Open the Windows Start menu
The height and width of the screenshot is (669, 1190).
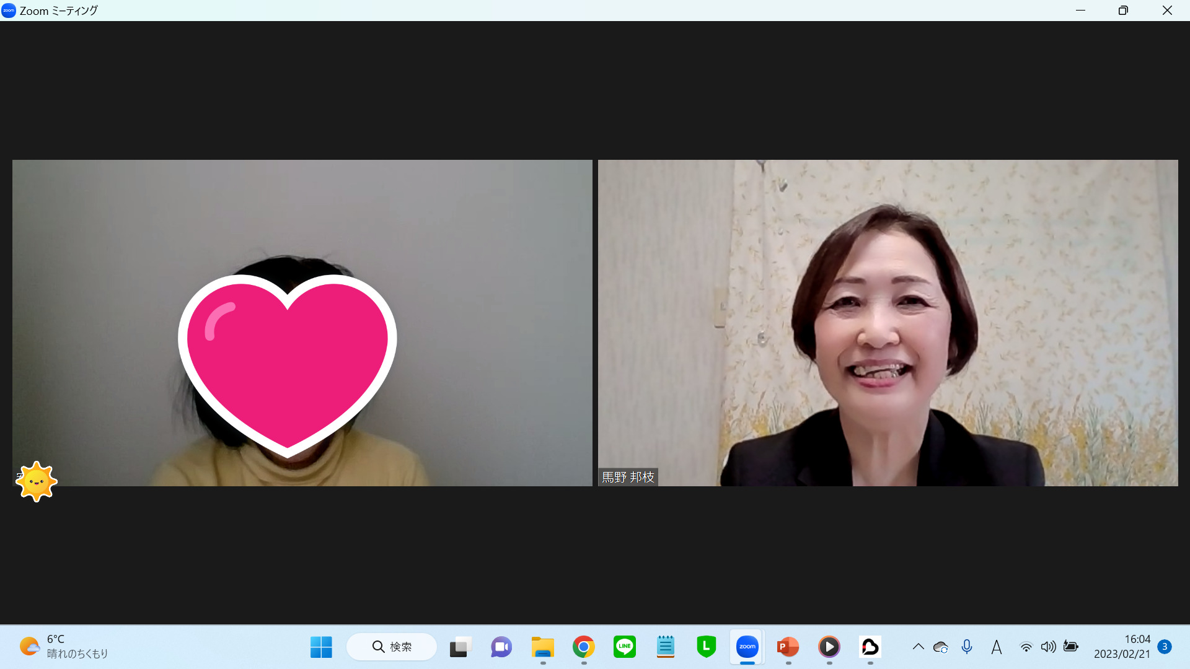[x=321, y=647]
